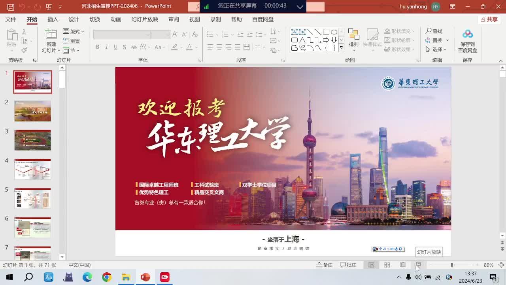Screen dimensions: 506x285
Task: Toggle Strikethrough formatting
Action: click(x=134, y=47)
